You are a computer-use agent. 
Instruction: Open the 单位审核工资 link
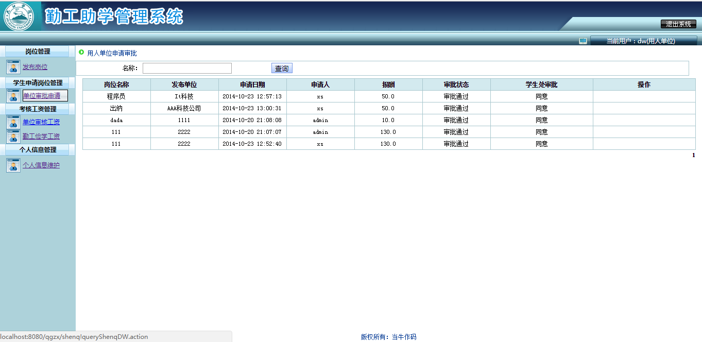(41, 122)
